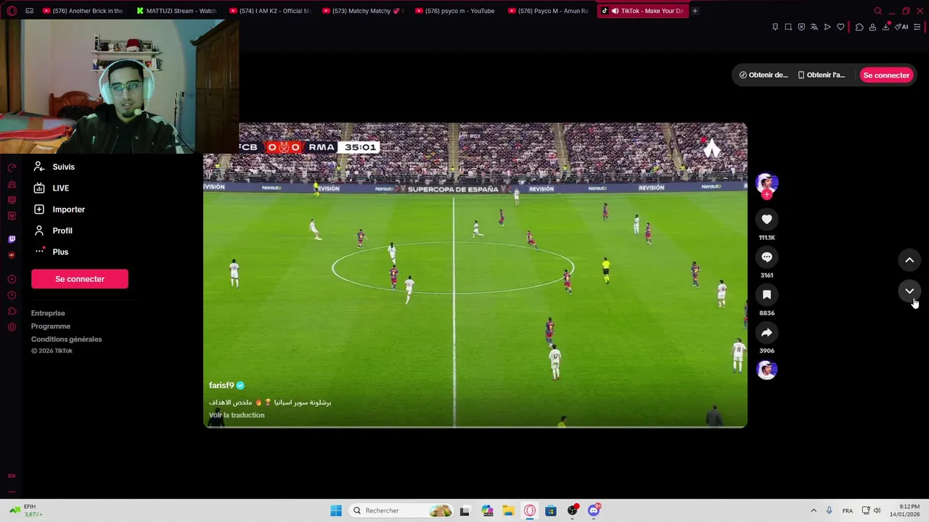Viewport: 929px width, 522px height.
Task: Switch to I AM K2 browser tab
Action: [x=269, y=11]
